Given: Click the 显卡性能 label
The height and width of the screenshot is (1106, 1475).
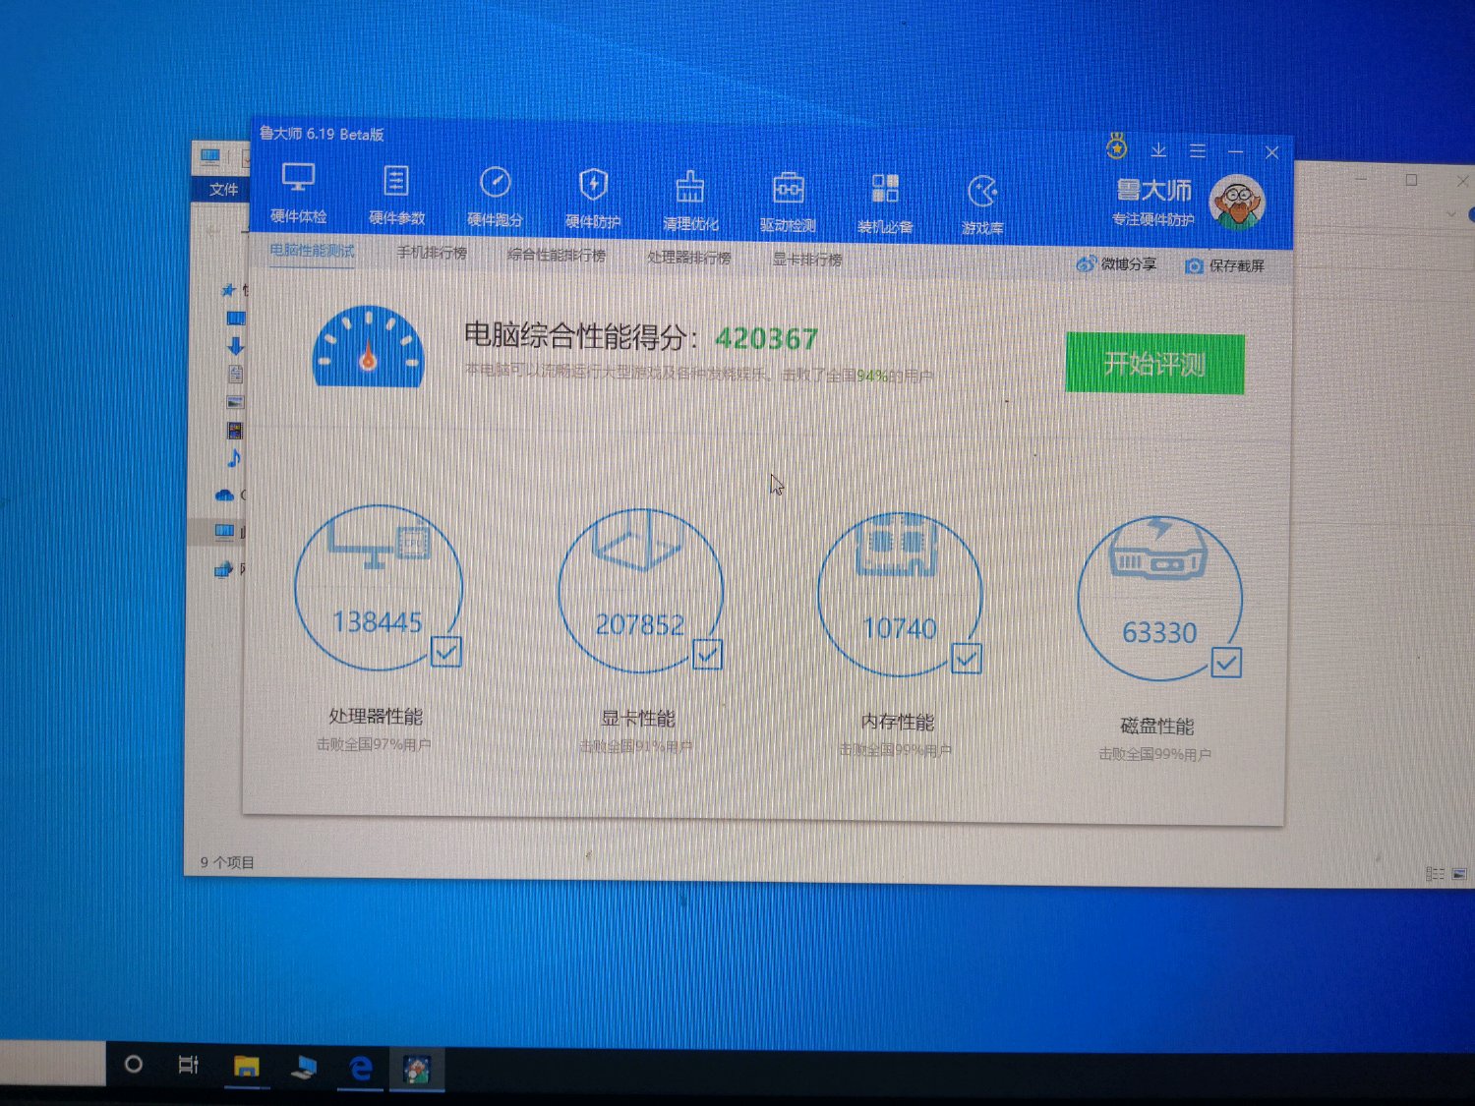Looking at the screenshot, I should tap(637, 720).
